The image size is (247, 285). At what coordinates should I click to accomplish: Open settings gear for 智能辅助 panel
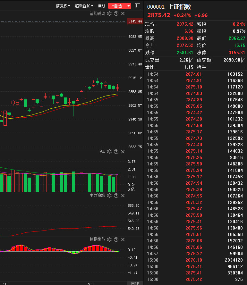pos(109,13)
